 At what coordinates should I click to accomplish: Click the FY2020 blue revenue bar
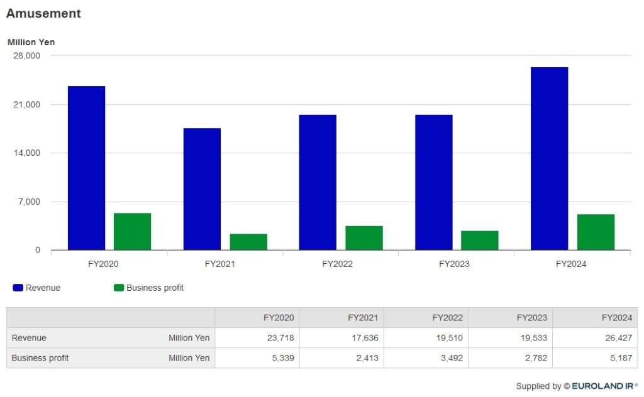pyautogui.click(x=86, y=168)
